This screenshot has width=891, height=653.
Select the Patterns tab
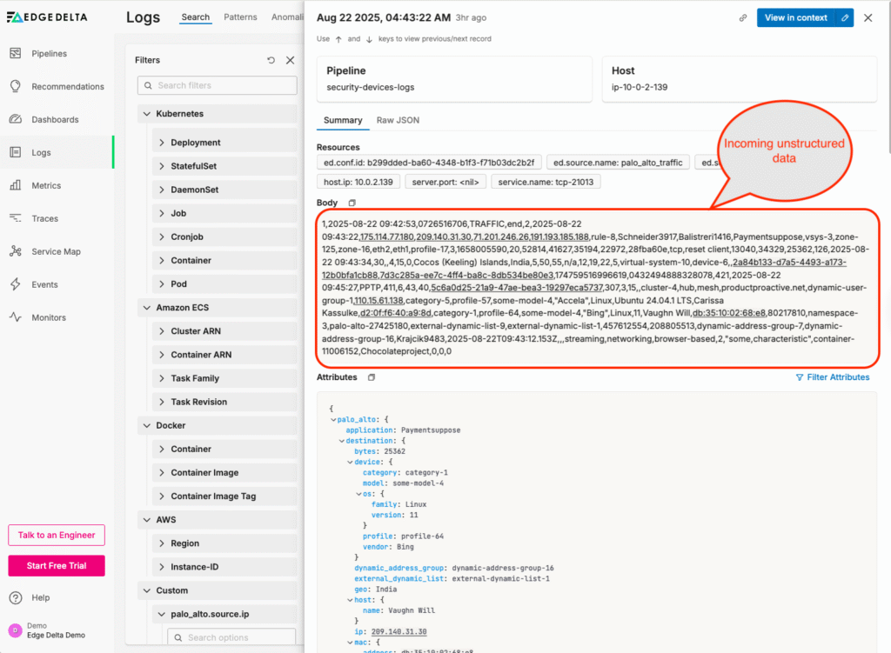[x=240, y=17]
